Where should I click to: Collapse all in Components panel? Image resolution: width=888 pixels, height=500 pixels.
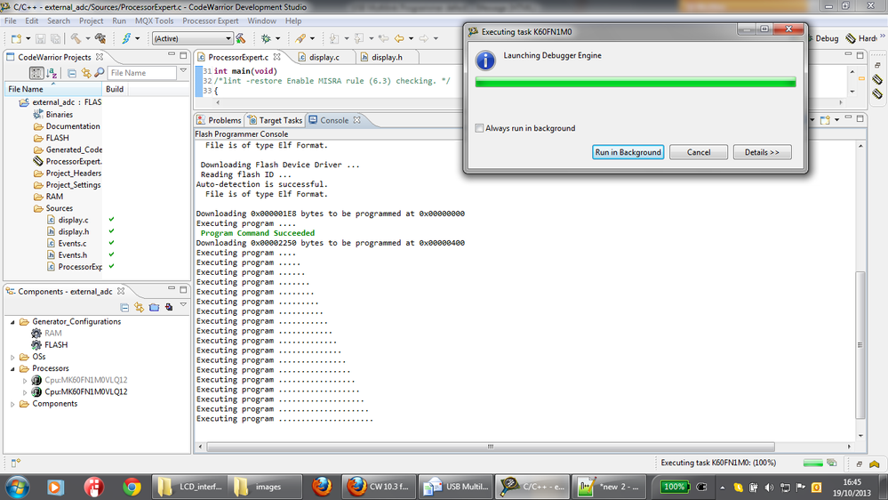point(124,307)
